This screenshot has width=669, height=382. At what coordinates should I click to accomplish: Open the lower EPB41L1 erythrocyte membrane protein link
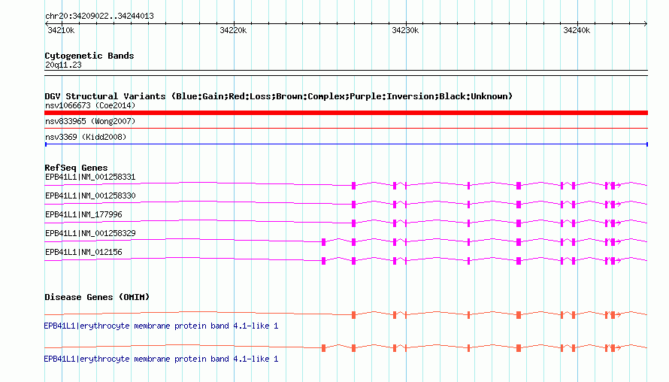point(161,359)
